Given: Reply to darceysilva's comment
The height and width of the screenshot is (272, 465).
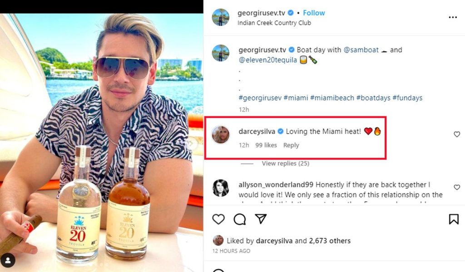Looking at the screenshot, I should point(291,145).
